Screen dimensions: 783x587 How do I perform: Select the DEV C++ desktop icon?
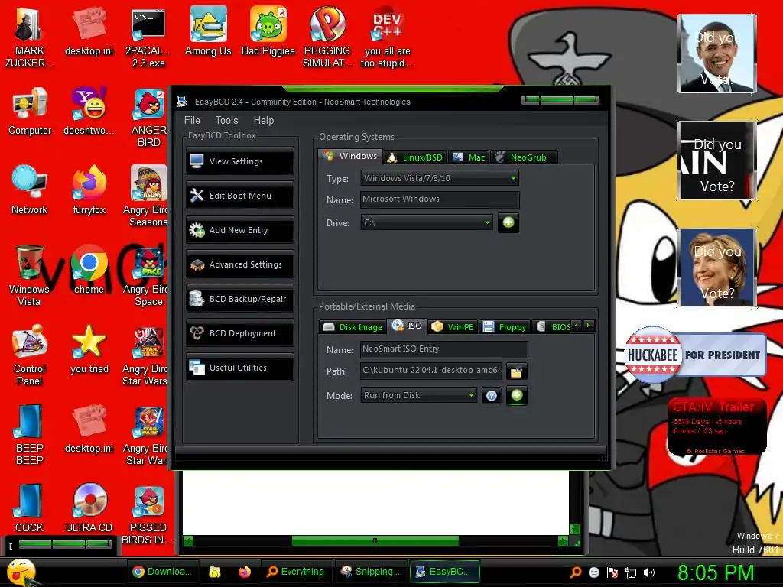pos(387,37)
